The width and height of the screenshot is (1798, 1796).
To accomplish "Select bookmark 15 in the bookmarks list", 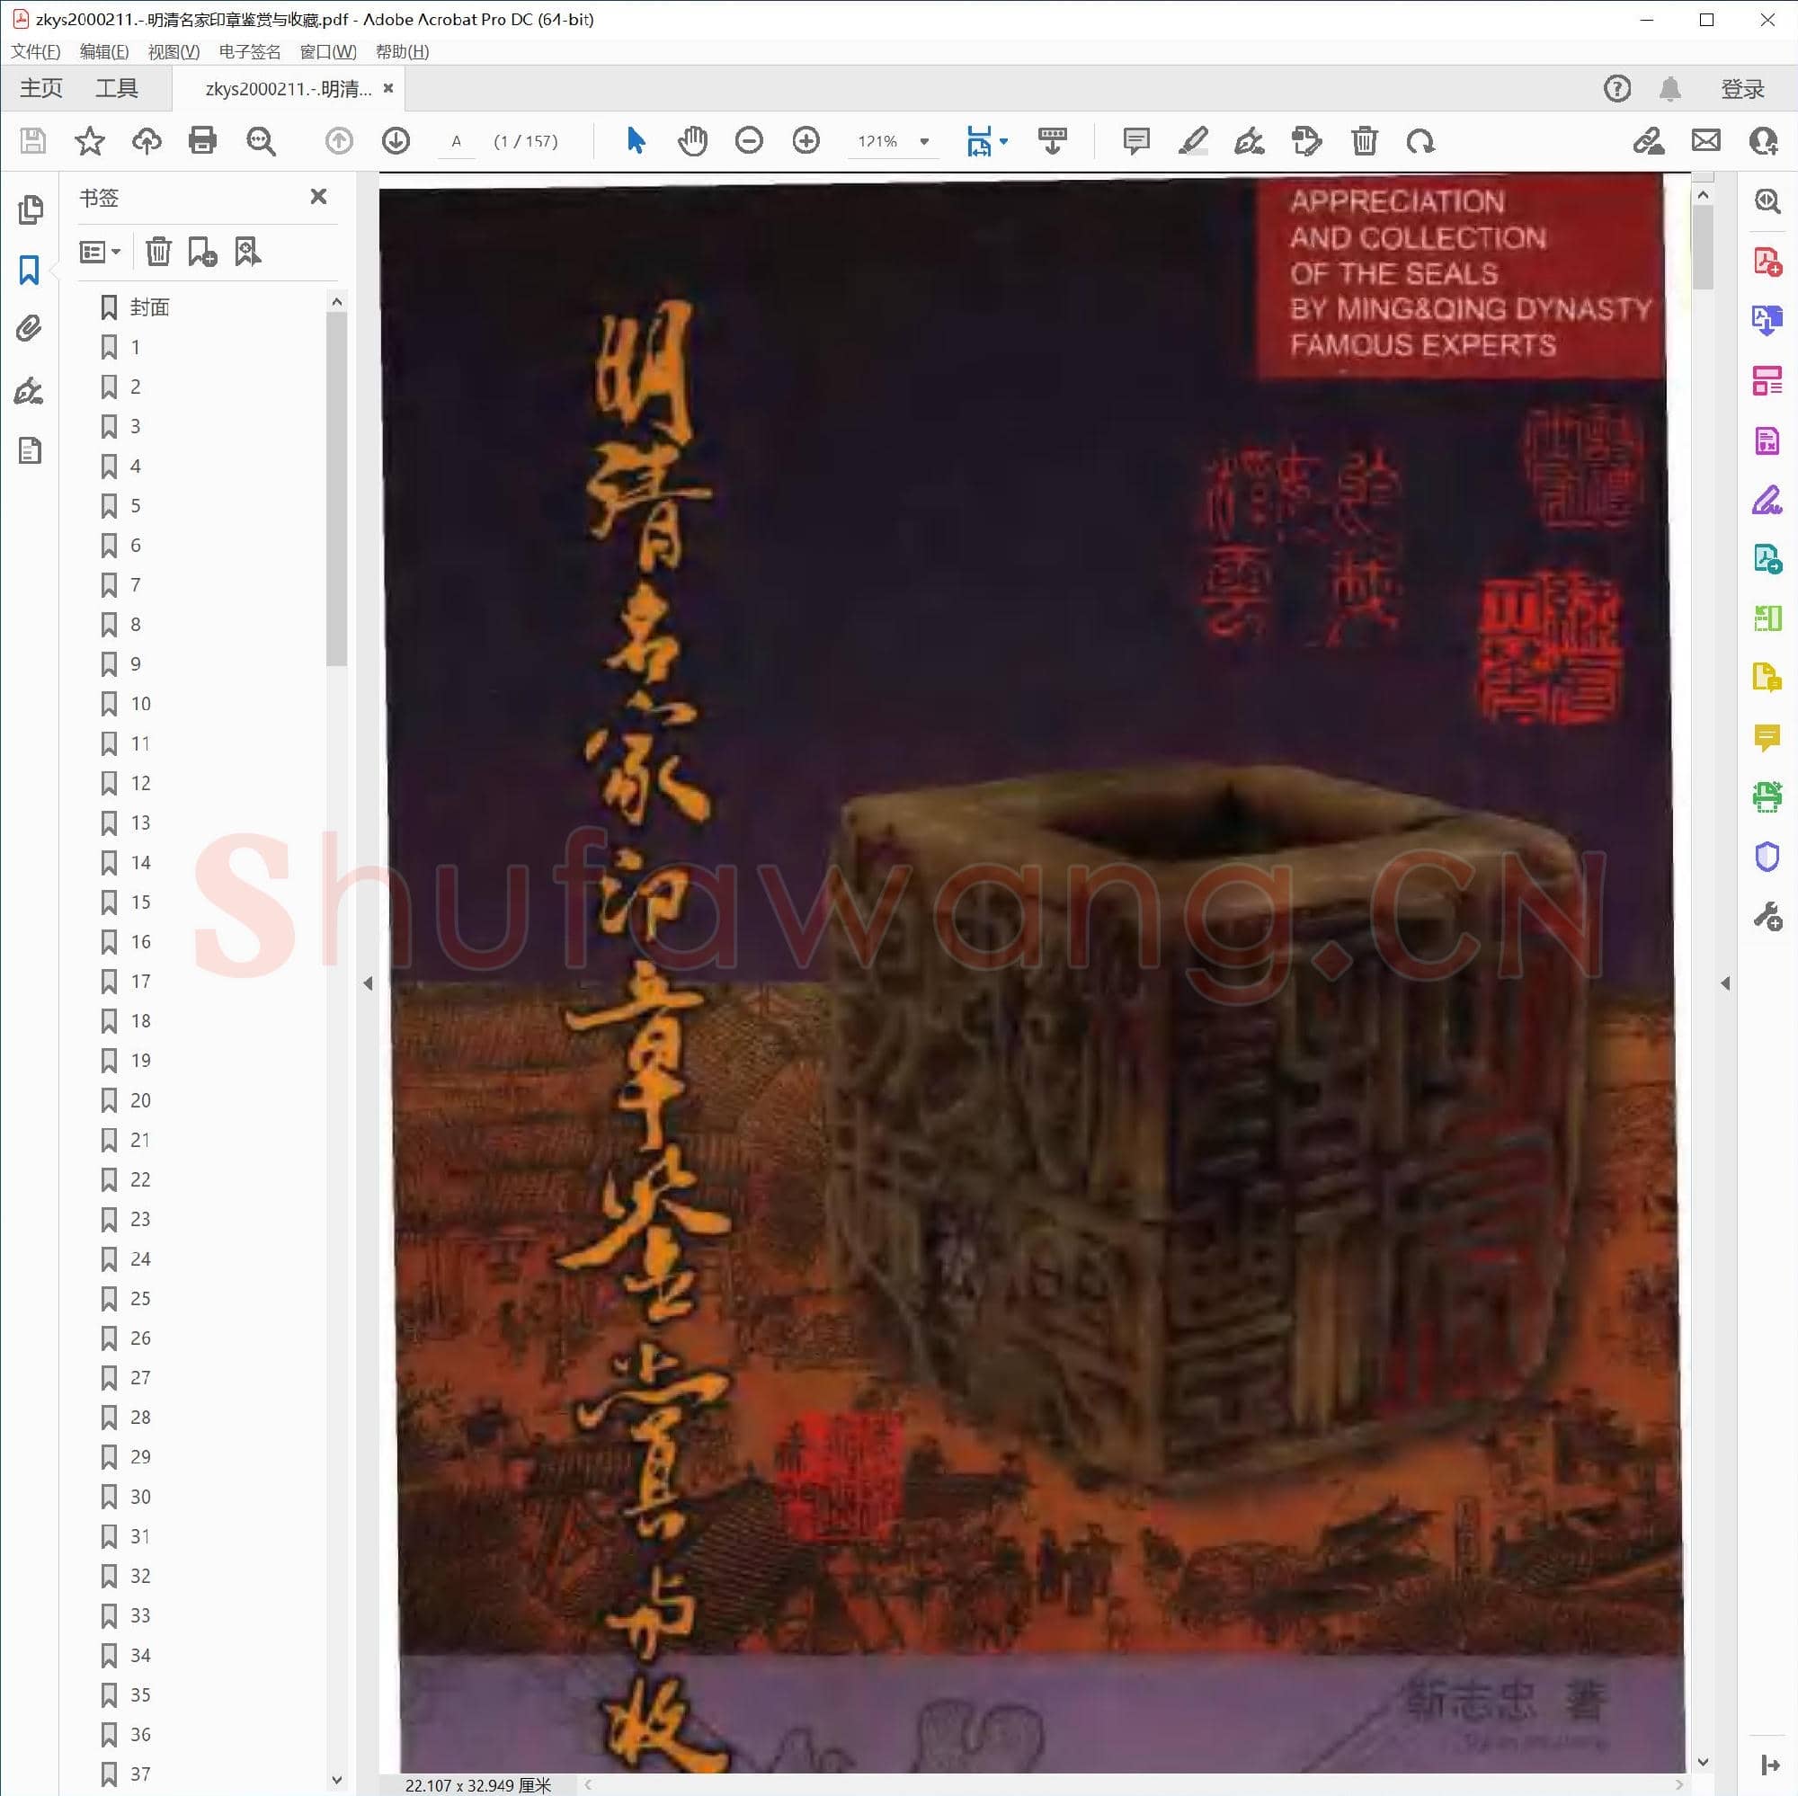I will [x=139, y=902].
